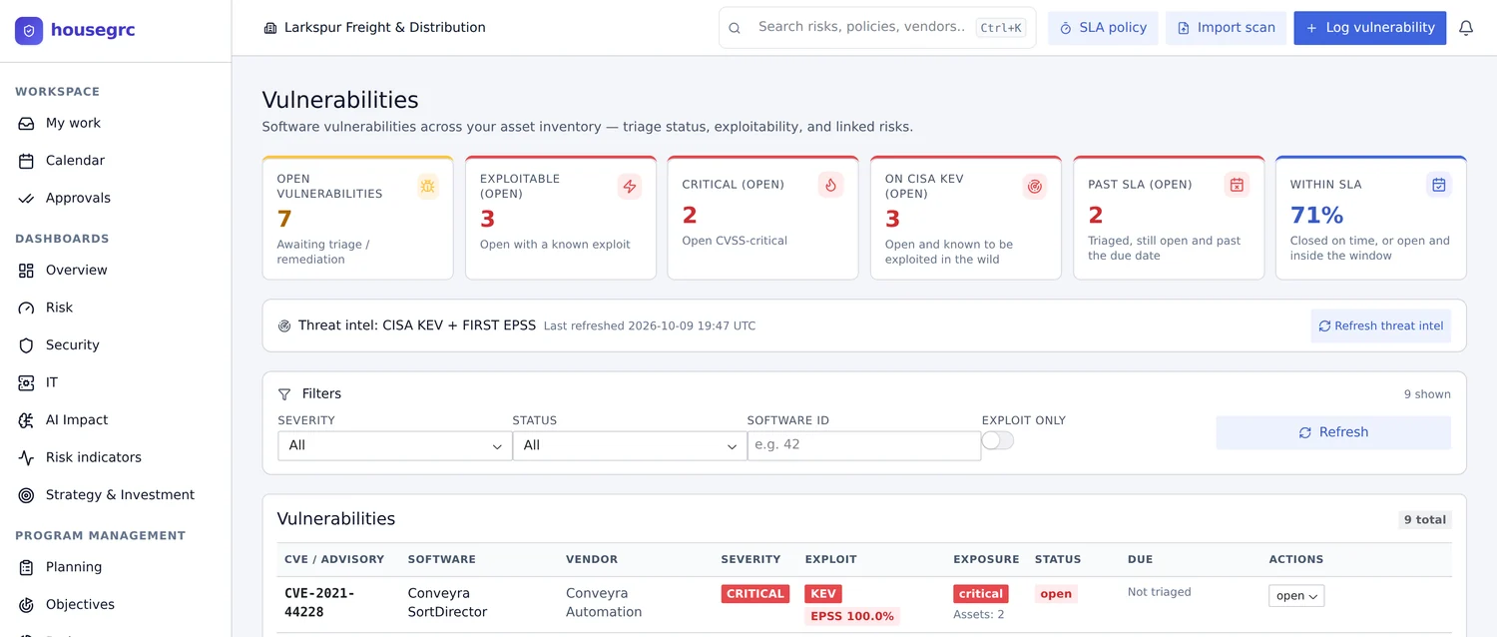Click radar icon beside Threat intel label
The height and width of the screenshot is (637, 1497).
pyautogui.click(x=284, y=325)
